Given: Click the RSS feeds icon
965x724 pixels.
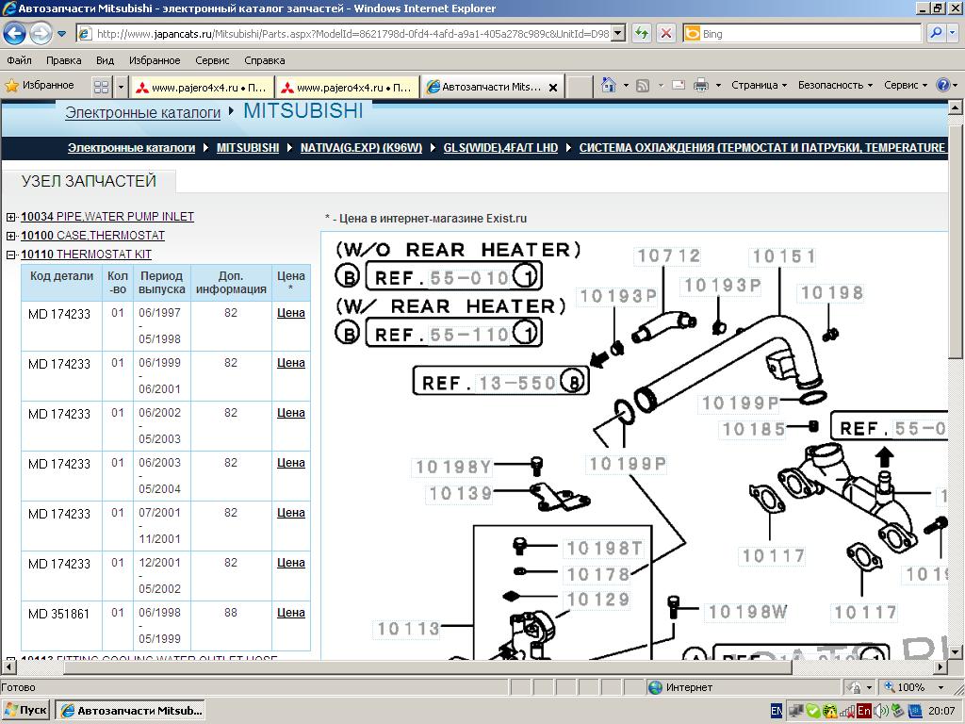Looking at the screenshot, I should tap(643, 85).
